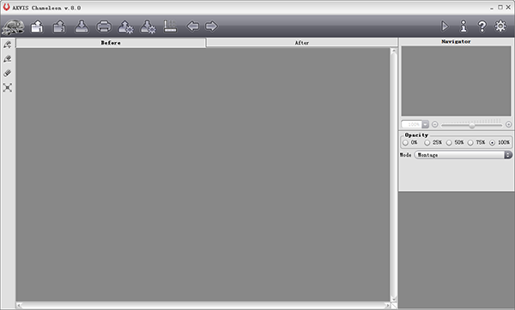Click the horizontal scrollbar right arrow
515x310 pixels.
click(x=388, y=306)
